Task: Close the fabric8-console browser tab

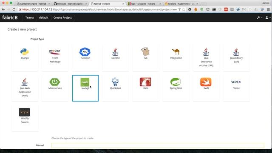Action: coord(123,4)
